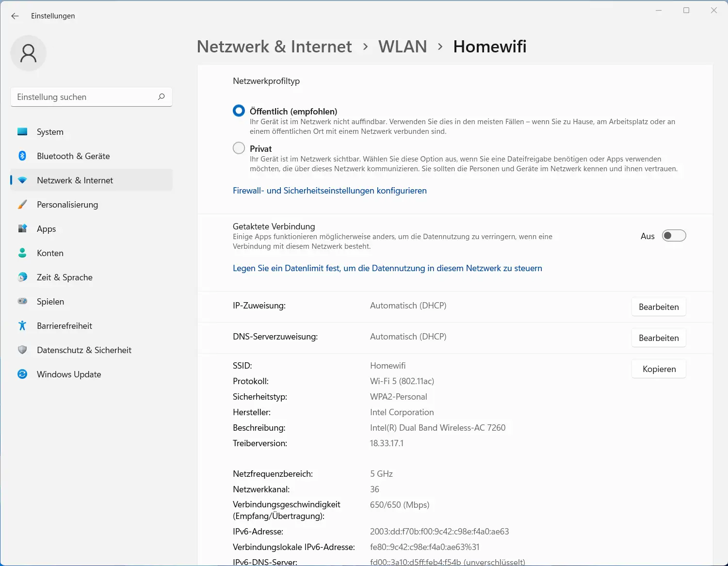This screenshot has height=566, width=728.
Task: Copy network details with the Kopieren button
Action: [658, 369]
